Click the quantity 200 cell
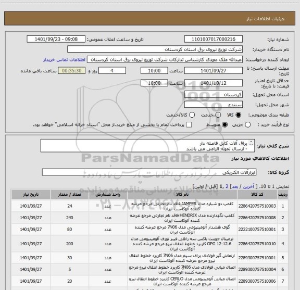 tap(70, 244)
